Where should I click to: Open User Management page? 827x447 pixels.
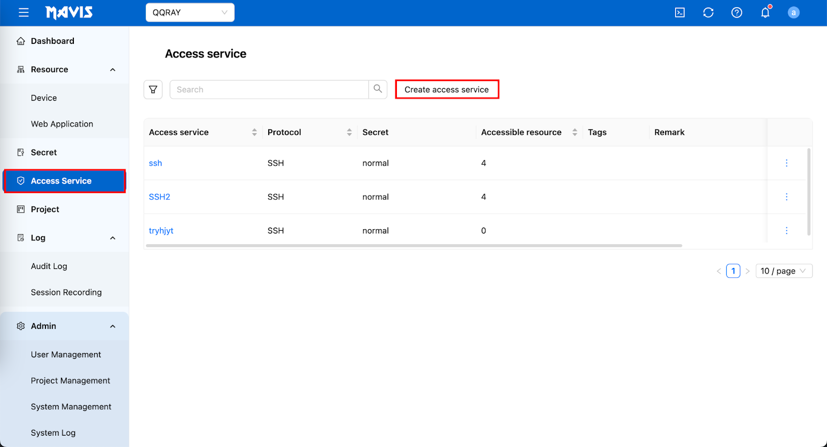click(x=66, y=355)
